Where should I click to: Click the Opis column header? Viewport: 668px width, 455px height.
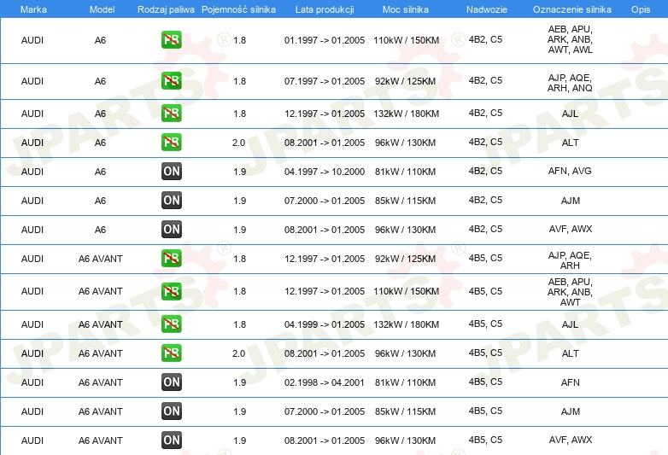[x=641, y=9]
